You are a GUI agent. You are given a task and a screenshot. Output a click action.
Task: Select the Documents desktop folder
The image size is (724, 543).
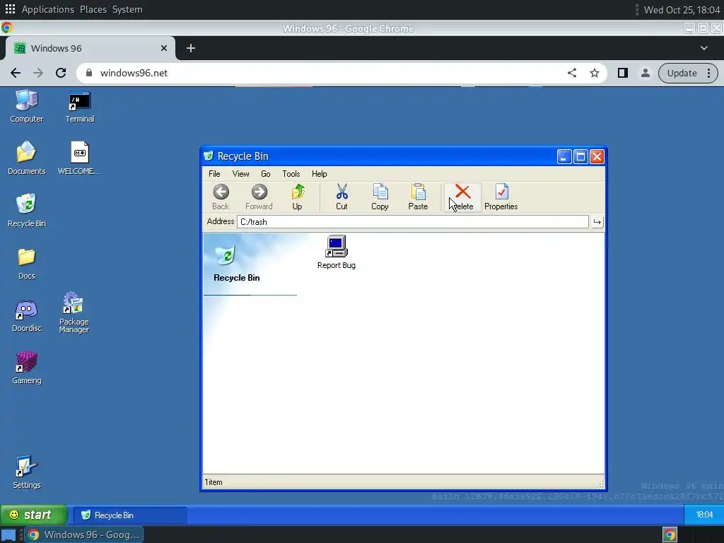(27, 158)
